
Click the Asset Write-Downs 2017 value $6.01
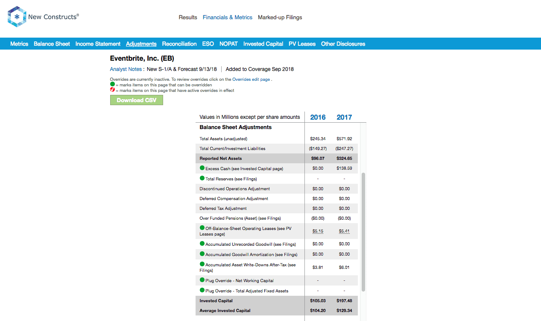[x=344, y=268]
